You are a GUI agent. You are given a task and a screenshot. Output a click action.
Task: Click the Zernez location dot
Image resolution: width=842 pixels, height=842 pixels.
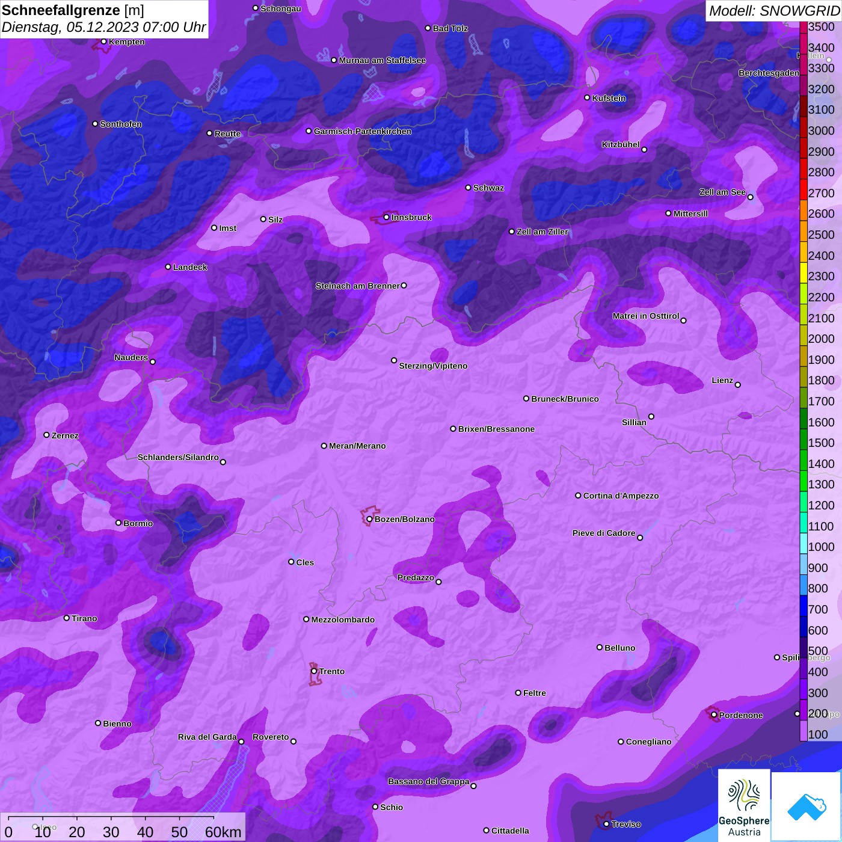(47, 435)
